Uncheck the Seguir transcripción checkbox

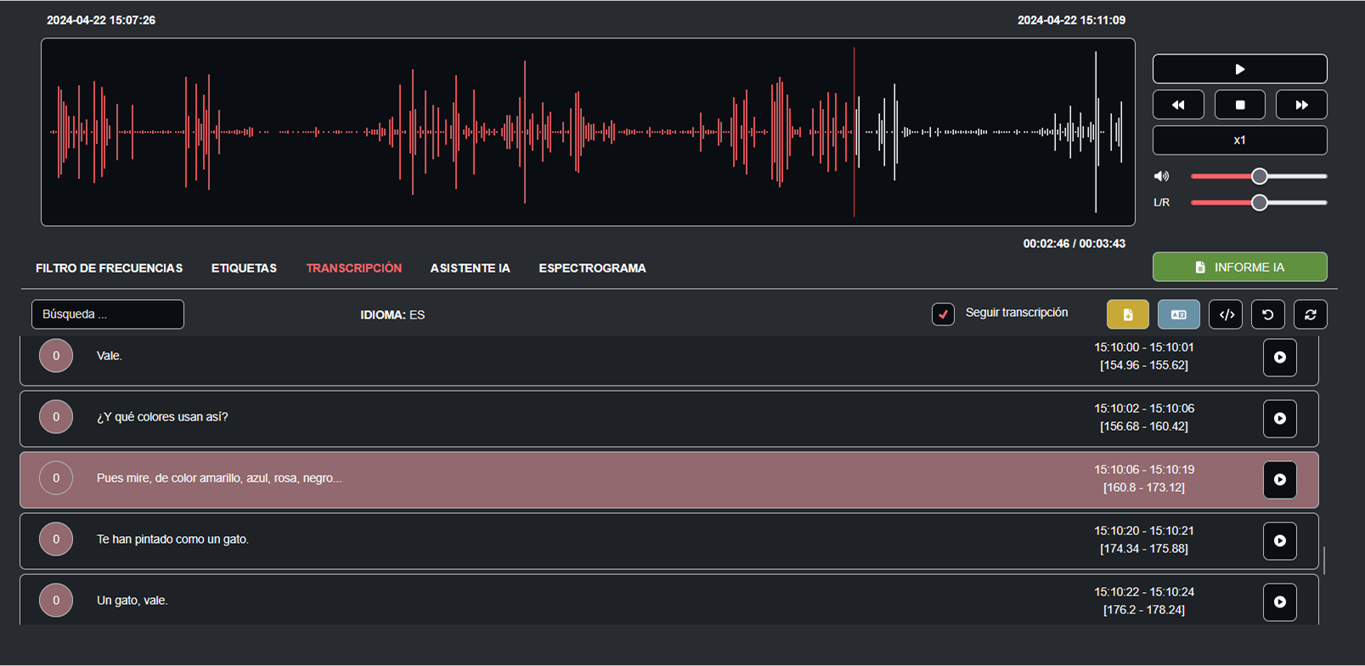(943, 314)
